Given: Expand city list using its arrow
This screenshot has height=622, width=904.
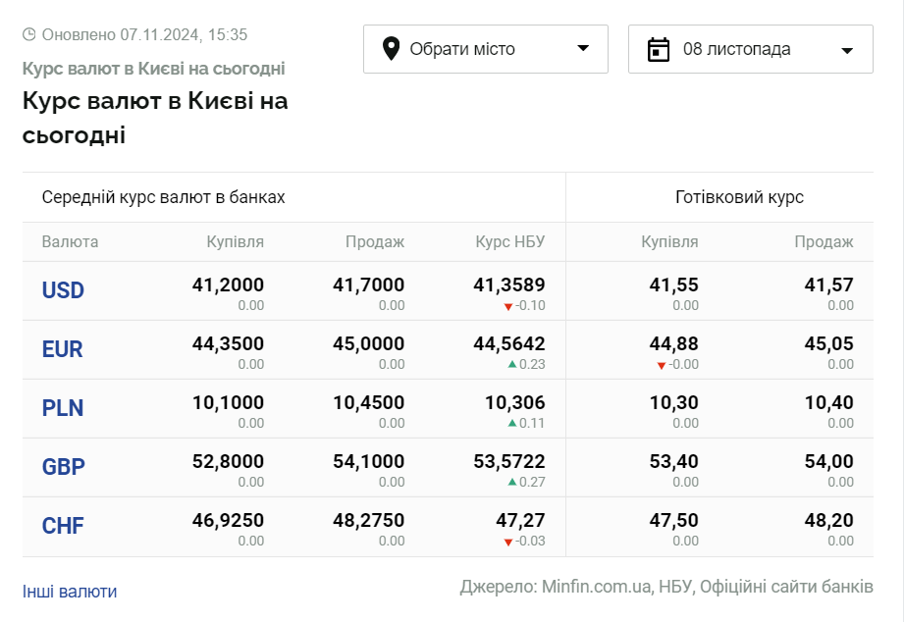Looking at the screenshot, I should [x=583, y=48].
